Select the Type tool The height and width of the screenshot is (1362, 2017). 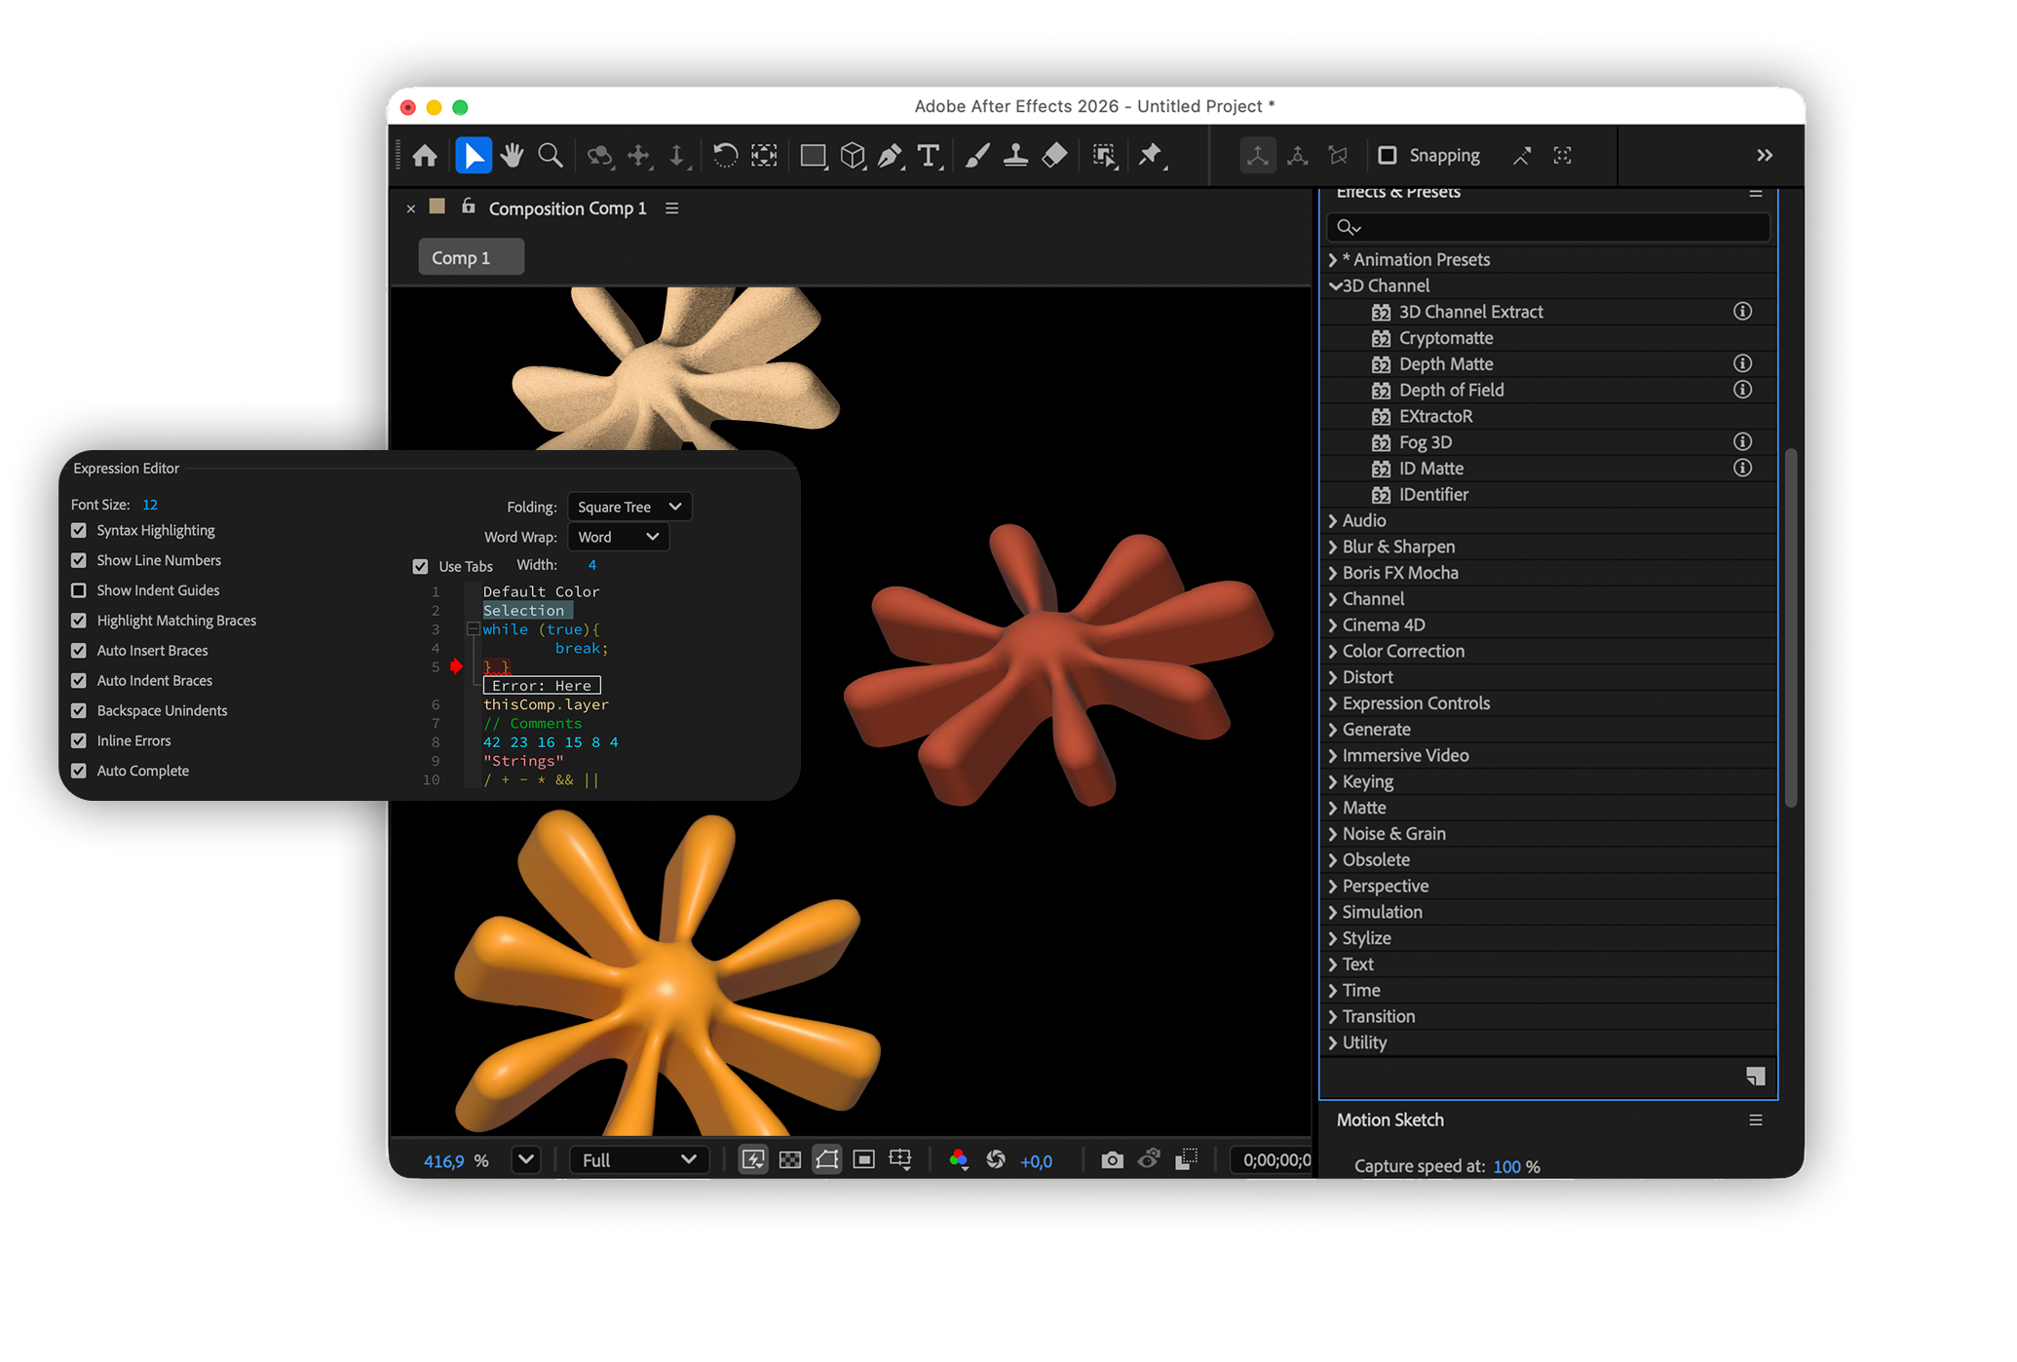point(929,156)
